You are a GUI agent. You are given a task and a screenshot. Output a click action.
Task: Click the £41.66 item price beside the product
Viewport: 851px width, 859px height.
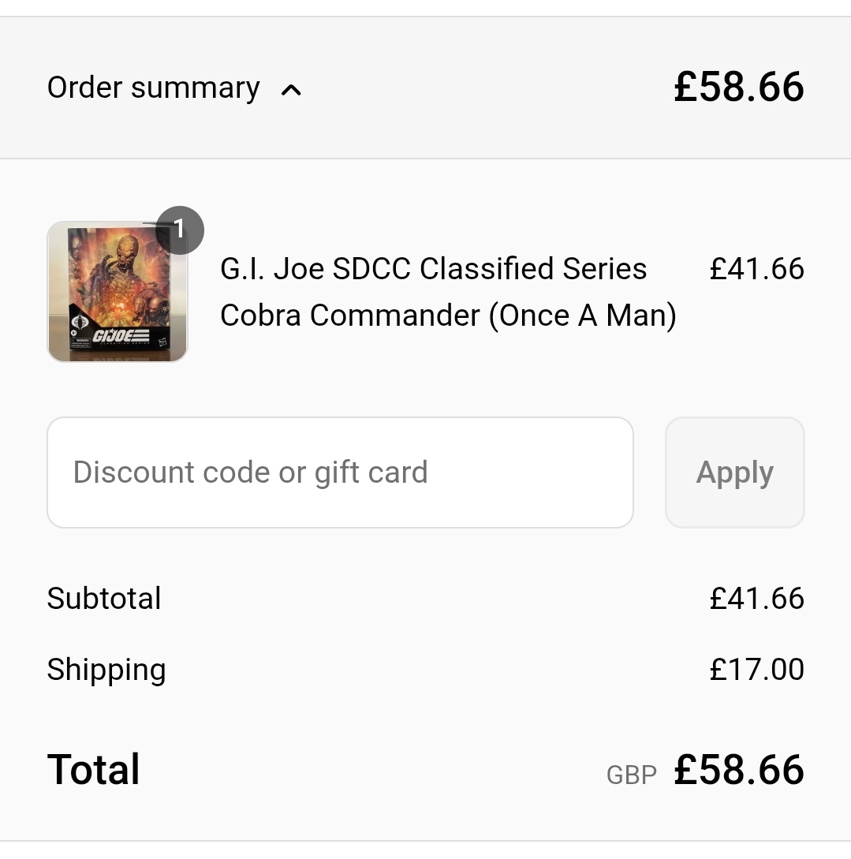(756, 269)
